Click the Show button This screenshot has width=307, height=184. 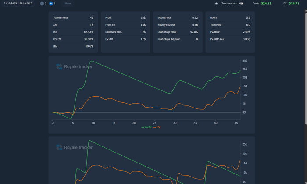pyautogui.click(x=68, y=3)
